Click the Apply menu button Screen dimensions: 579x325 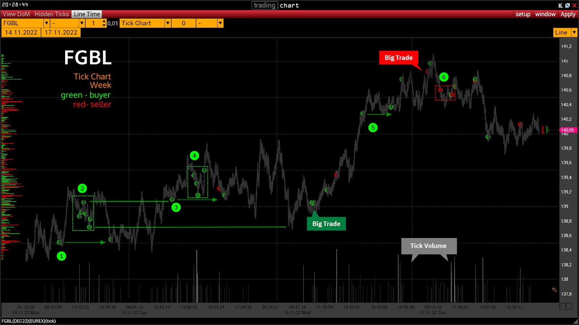[x=568, y=14]
